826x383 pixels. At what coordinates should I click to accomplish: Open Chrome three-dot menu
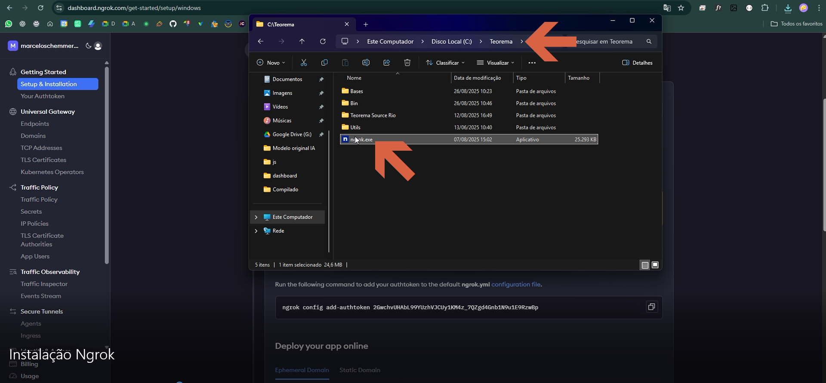coord(819,8)
